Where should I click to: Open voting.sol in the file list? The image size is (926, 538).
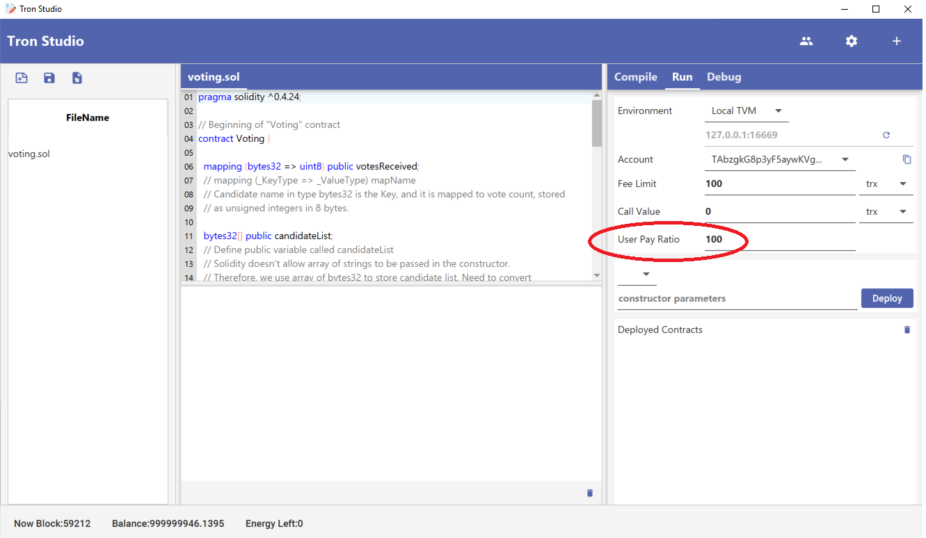[x=29, y=154]
